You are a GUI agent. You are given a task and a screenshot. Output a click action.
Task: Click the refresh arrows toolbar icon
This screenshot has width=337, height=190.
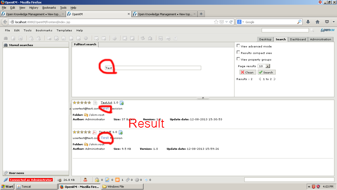[143, 38]
